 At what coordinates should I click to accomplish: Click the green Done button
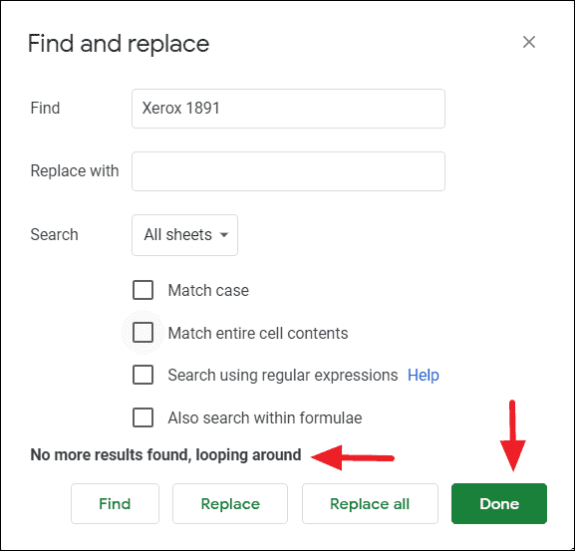click(499, 504)
